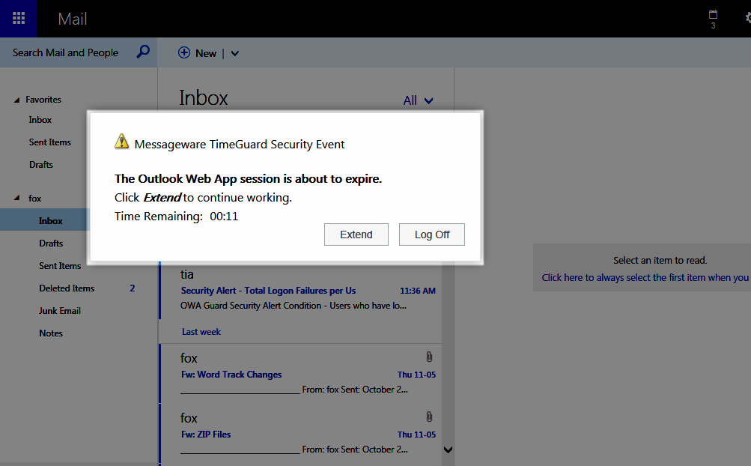The width and height of the screenshot is (751, 466).
Task: Open Sent Items under Favorites
Action: pos(50,142)
